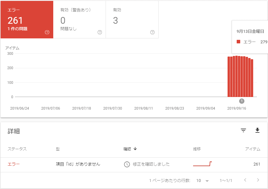Go to previous page of results
Screen dimensions: 268x189
click(x=245, y=180)
